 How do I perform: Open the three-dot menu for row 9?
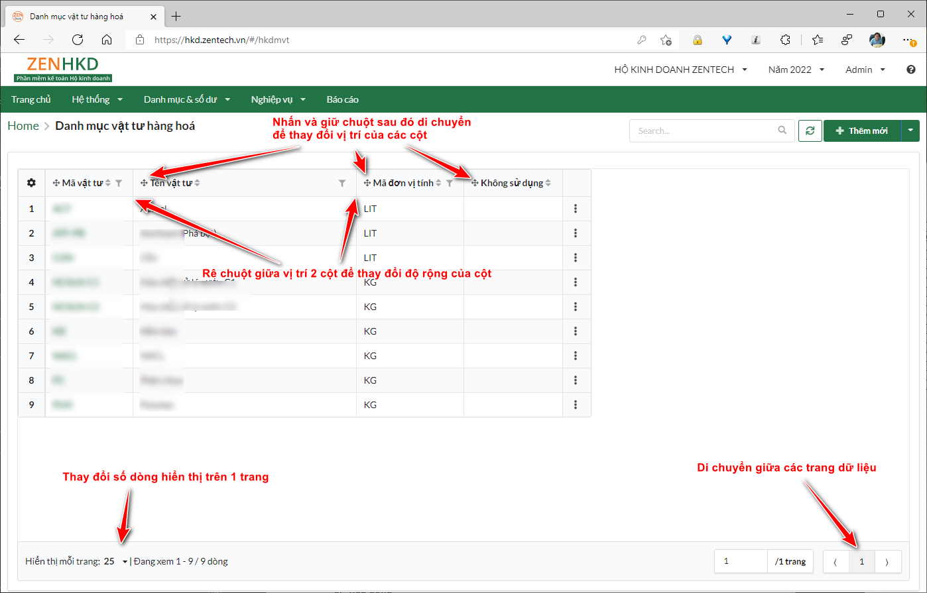tap(576, 405)
